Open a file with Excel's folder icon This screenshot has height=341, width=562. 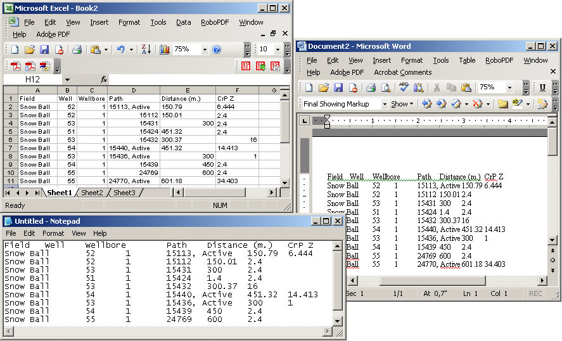[30, 49]
